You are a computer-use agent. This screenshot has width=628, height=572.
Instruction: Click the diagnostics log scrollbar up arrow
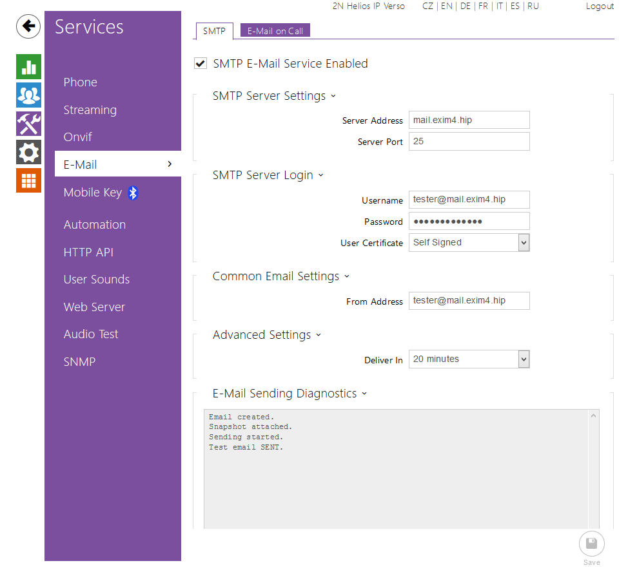pyautogui.click(x=594, y=417)
